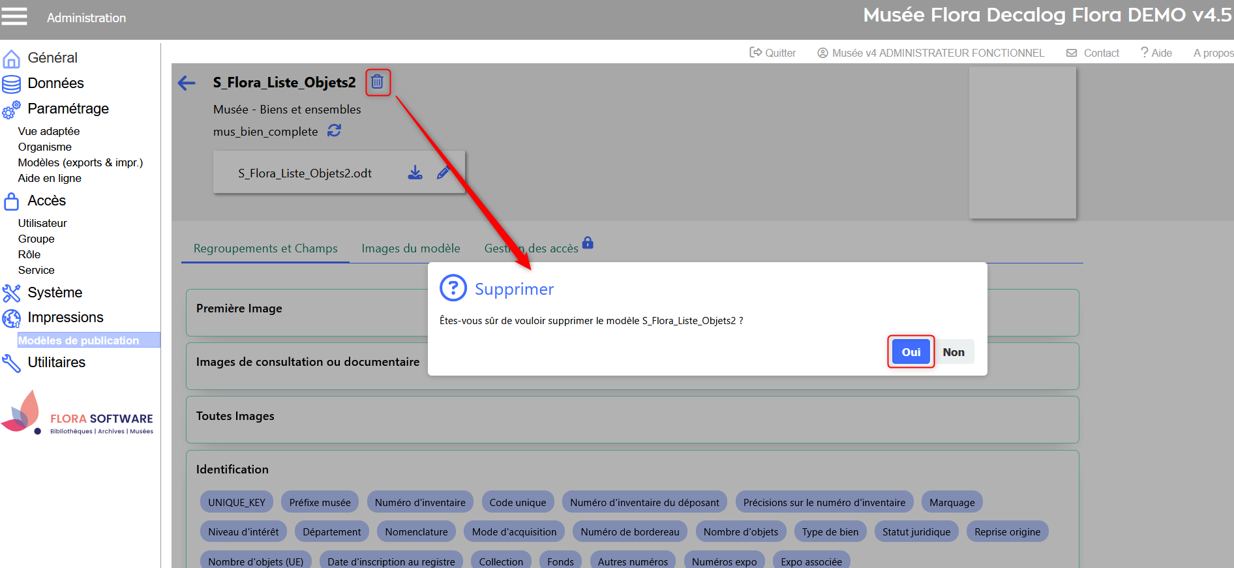The image size is (1234, 568).
Task: Open the Gestion des accès tab
Action: tap(531, 248)
